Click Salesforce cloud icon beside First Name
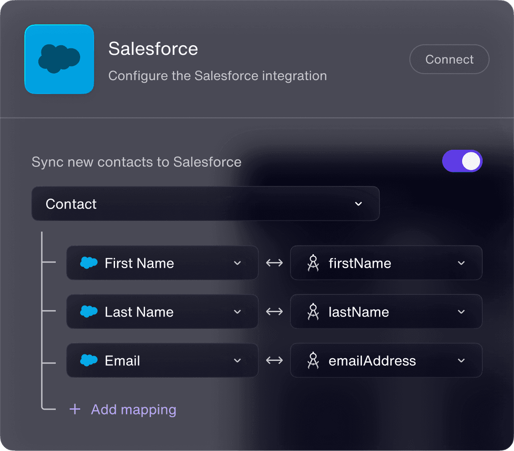This screenshot has width=514, height=451. 89,263
